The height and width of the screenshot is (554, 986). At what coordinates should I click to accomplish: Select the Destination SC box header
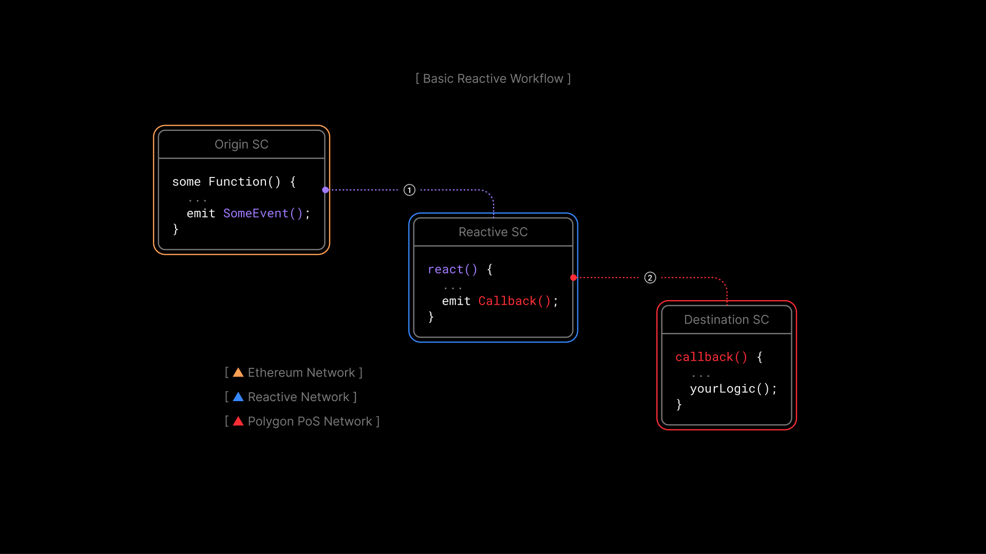tap(726, 320)
